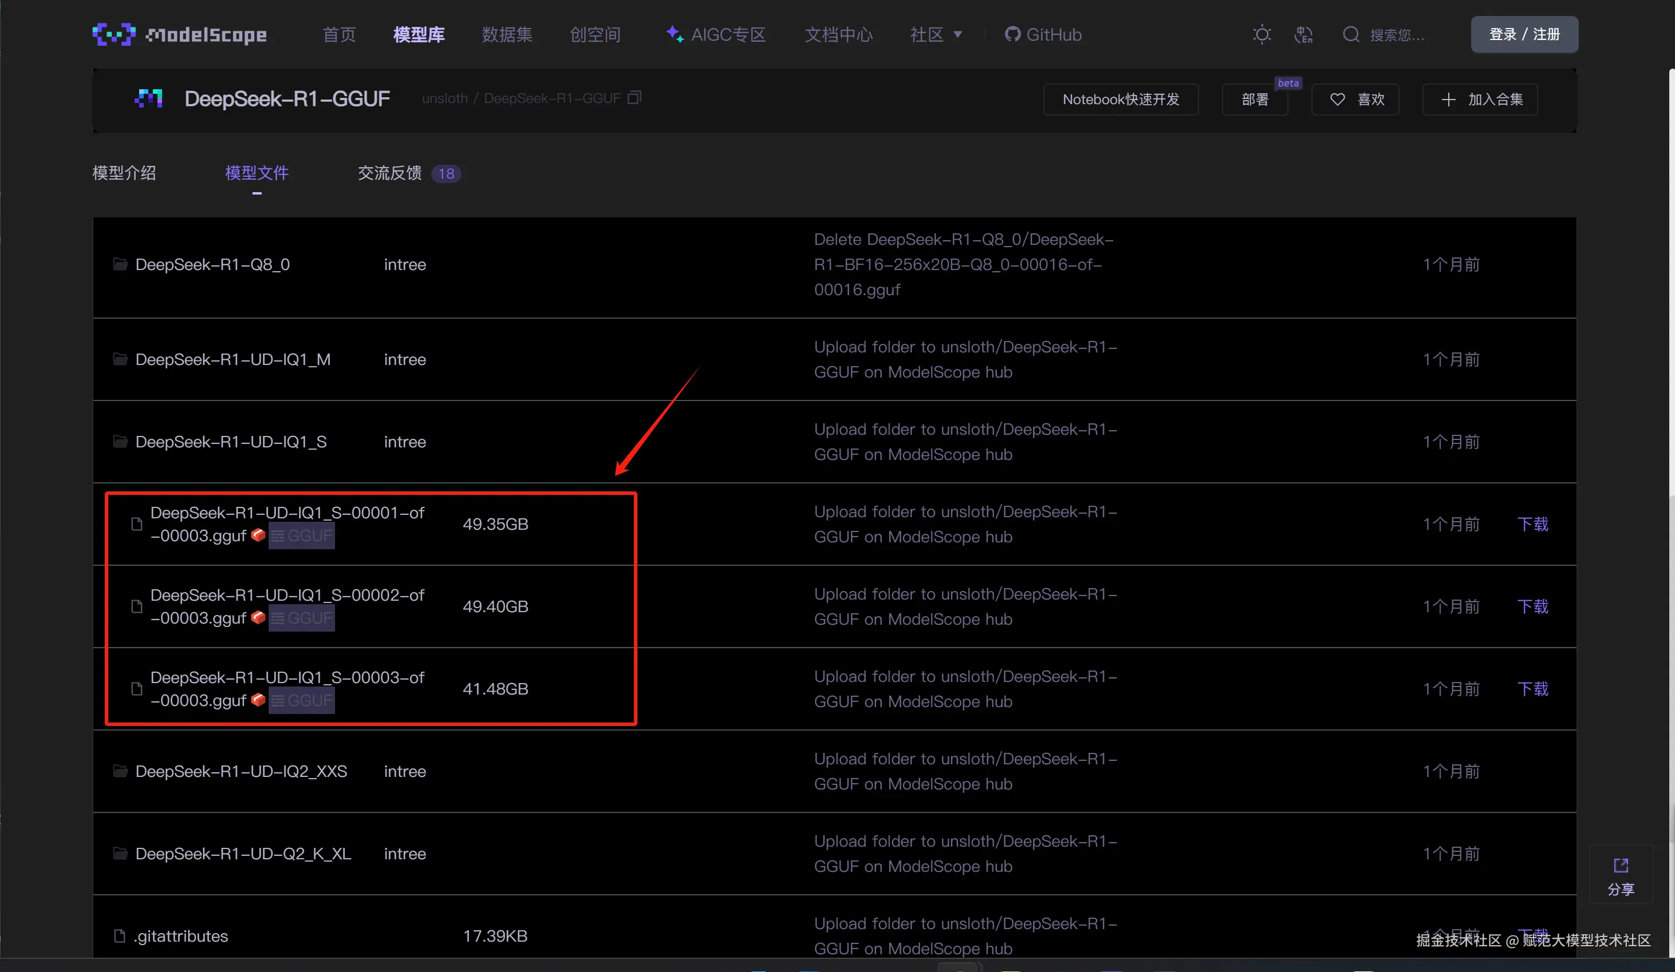Expand DeepSeek-R1-UD-IQ2_XXS folder

pos(241,772)
